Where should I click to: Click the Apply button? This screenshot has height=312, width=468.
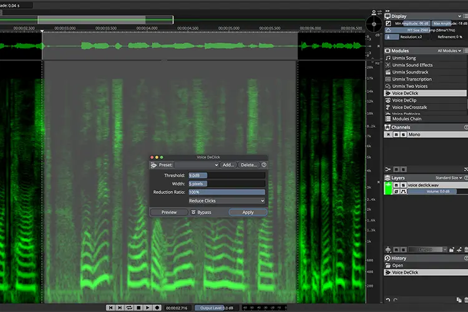(248, 212)
